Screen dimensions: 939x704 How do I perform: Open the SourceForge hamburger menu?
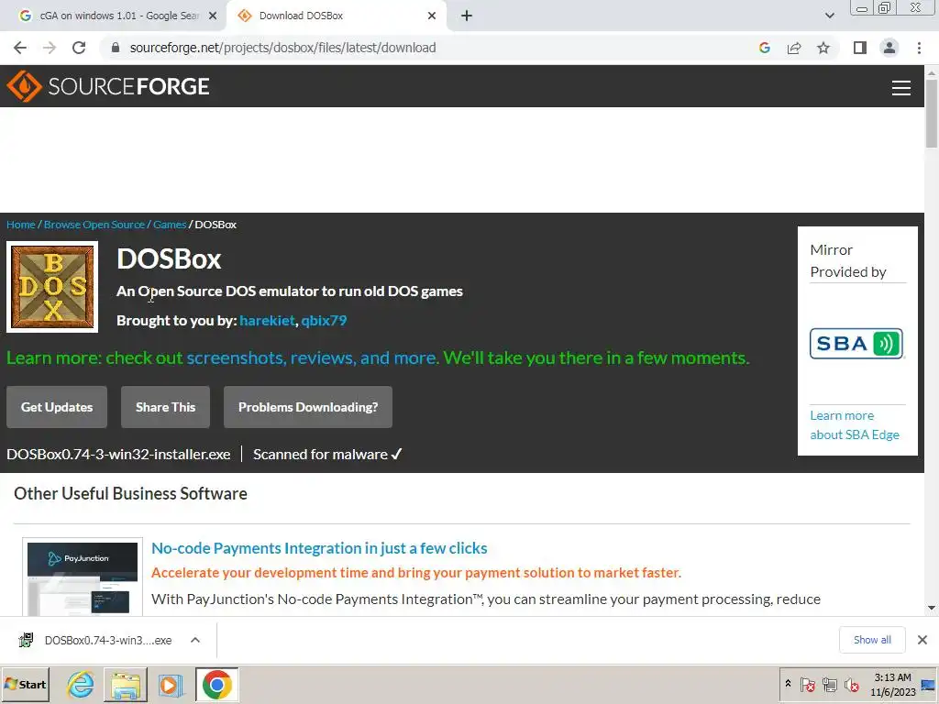tap(901, 87)
